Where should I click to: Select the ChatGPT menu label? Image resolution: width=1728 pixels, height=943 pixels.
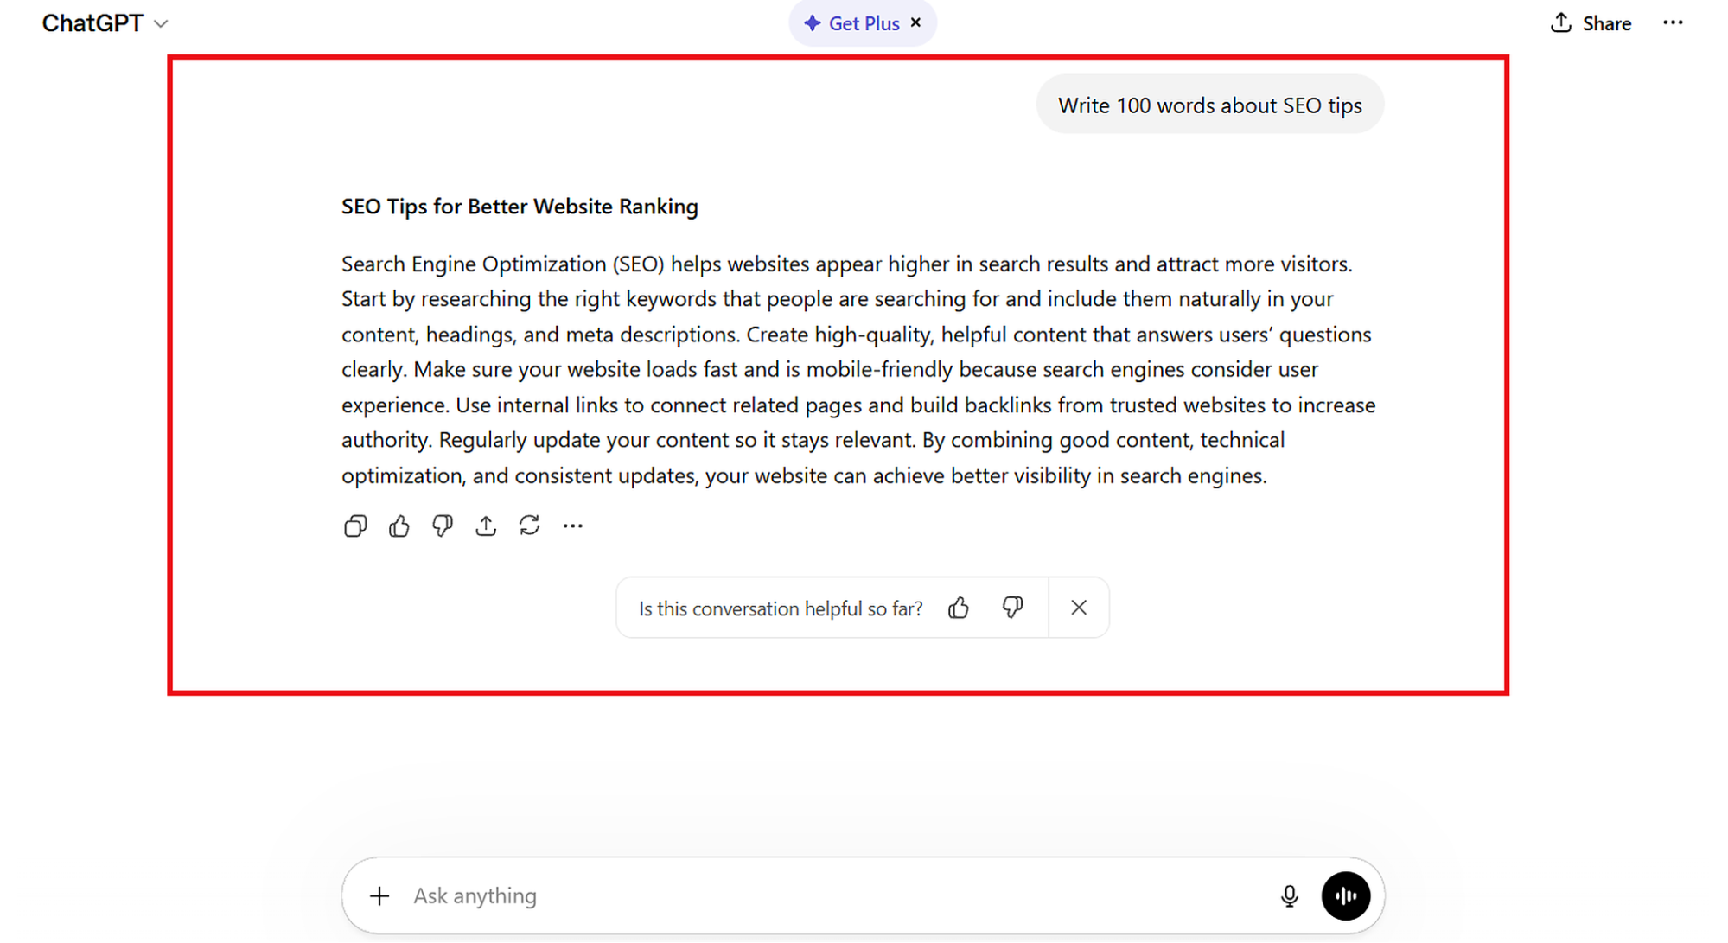[93, 23]
